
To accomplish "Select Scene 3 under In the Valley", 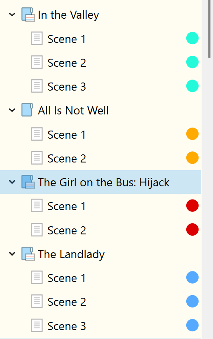I will click(67, 87).
